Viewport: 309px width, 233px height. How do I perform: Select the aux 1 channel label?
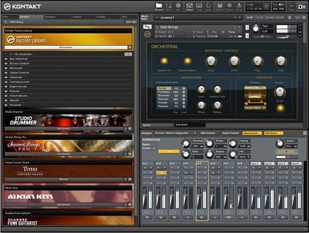coord(256,163)
